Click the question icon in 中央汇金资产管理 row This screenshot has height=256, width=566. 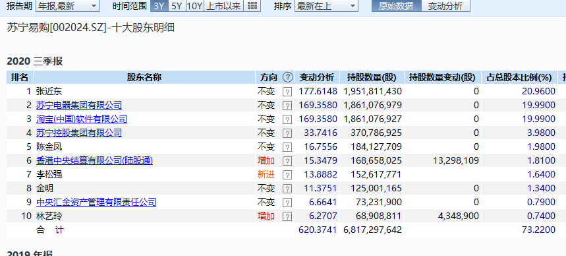(287, 203)
